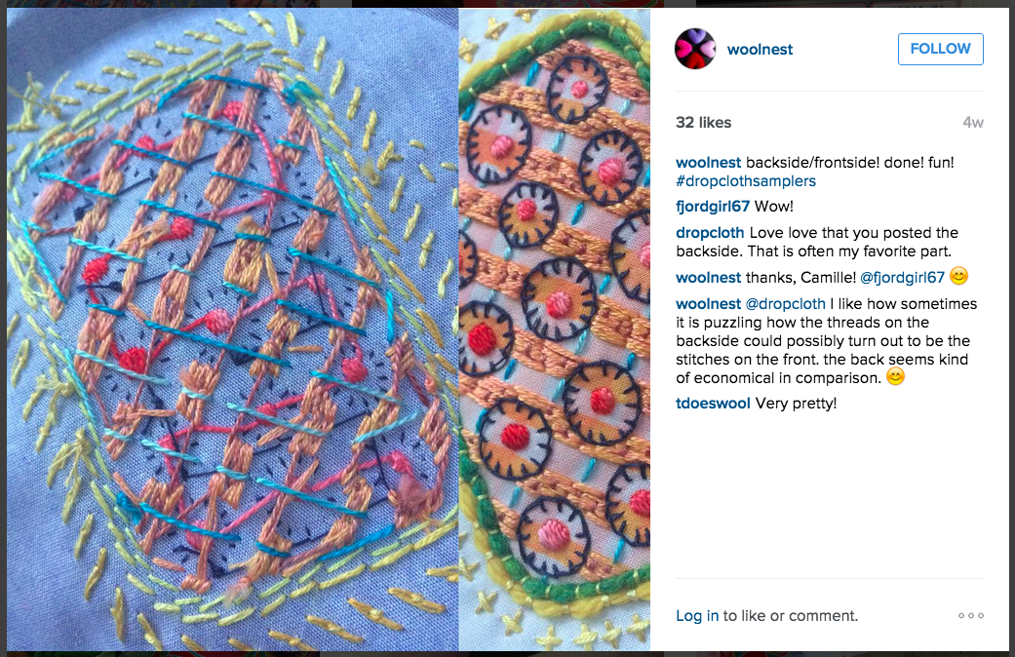Screen dimensions: 1015x657
Task: View the 32 likes count
Action: [x=704, y=123]
